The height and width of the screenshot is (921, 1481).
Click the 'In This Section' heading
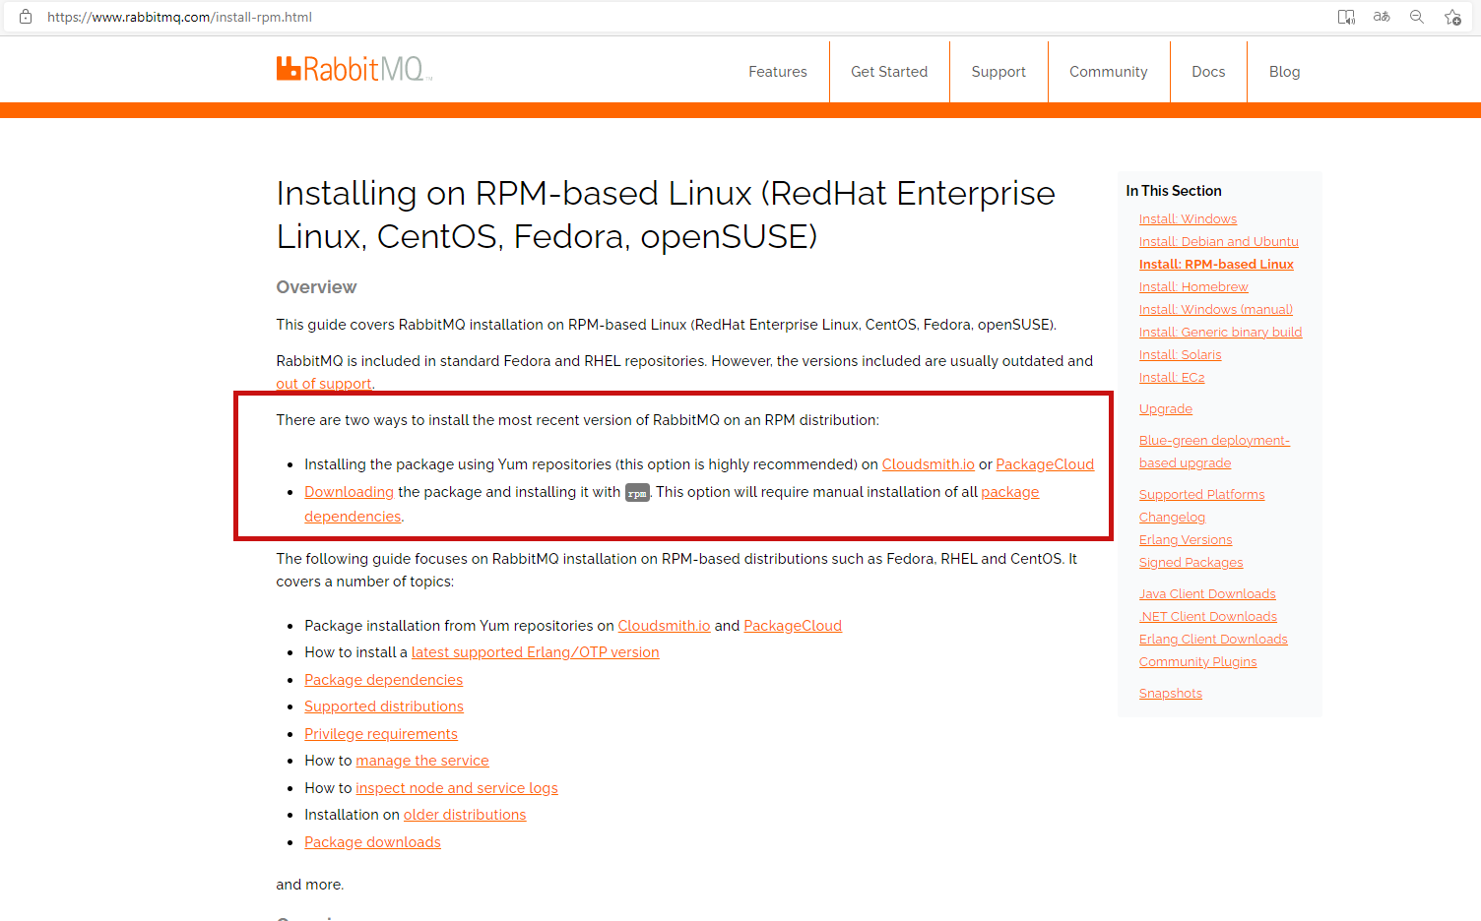coord(1174,191)
